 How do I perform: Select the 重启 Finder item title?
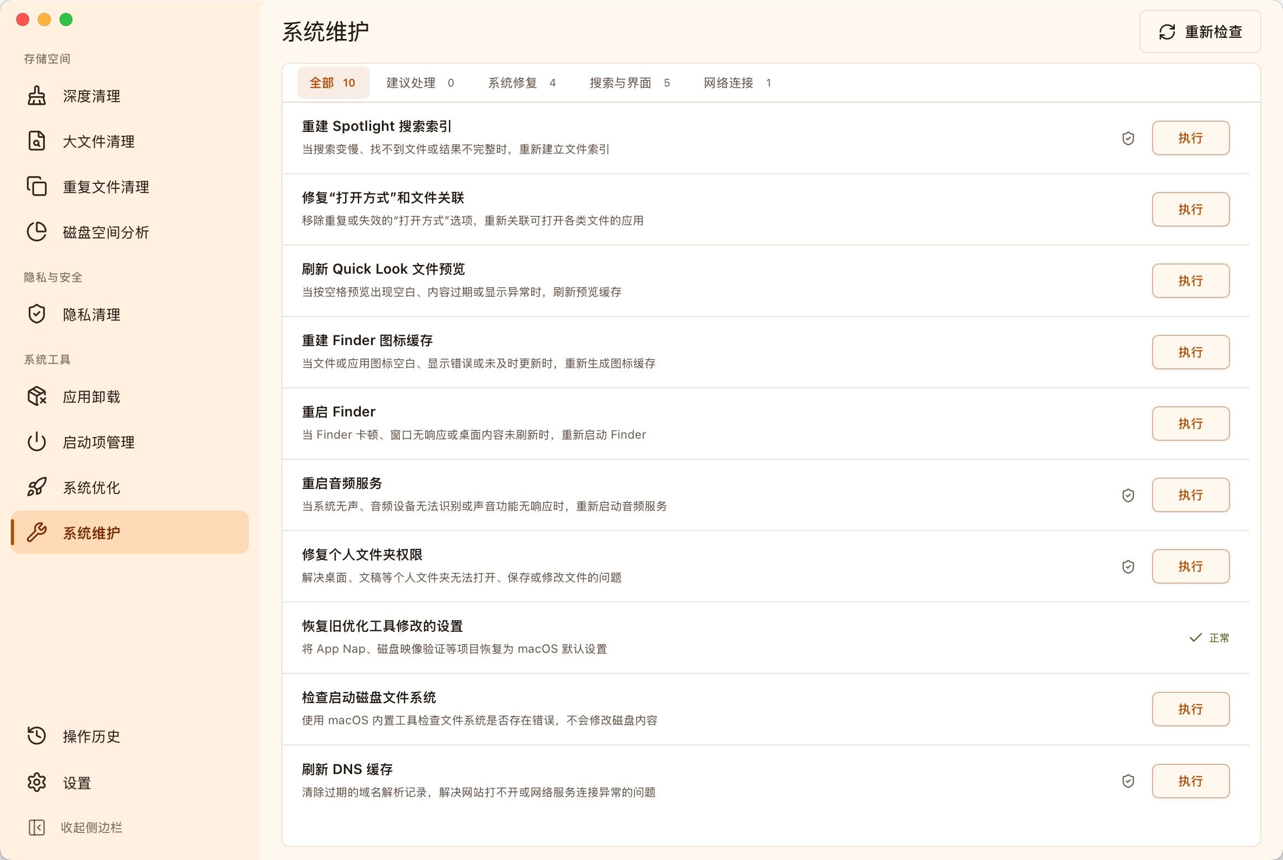click(339, 412)
